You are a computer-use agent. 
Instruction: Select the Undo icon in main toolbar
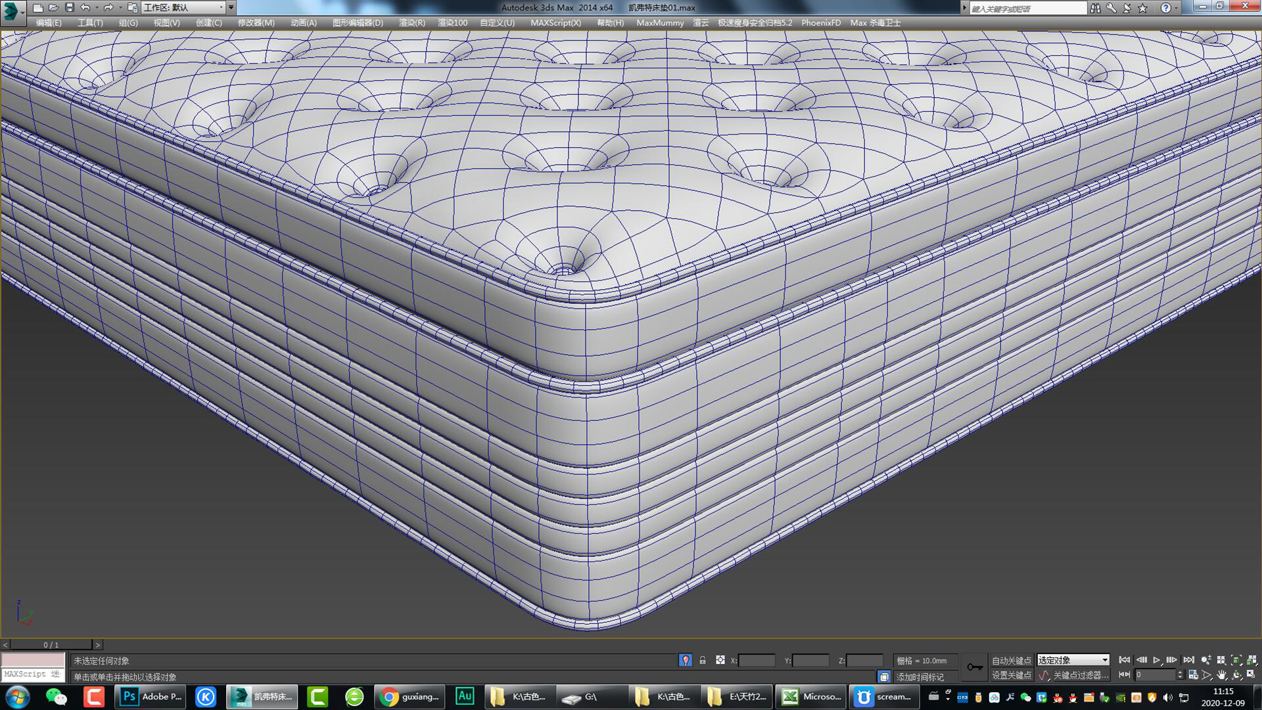pos(85,8)
